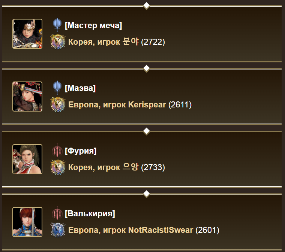Screen dimensions: 285x252
Task: Click the blue rank emblem beside NotRacistISwear
Action: (x=58, y=230)
